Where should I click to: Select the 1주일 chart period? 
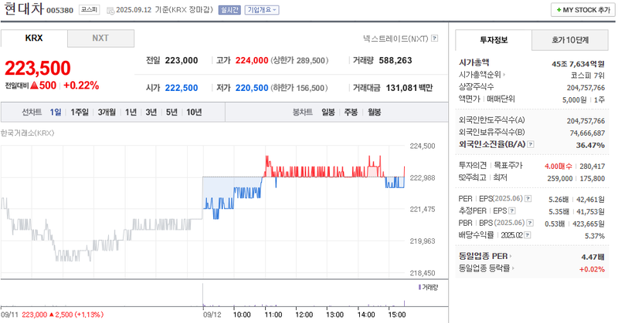(80, 112)
